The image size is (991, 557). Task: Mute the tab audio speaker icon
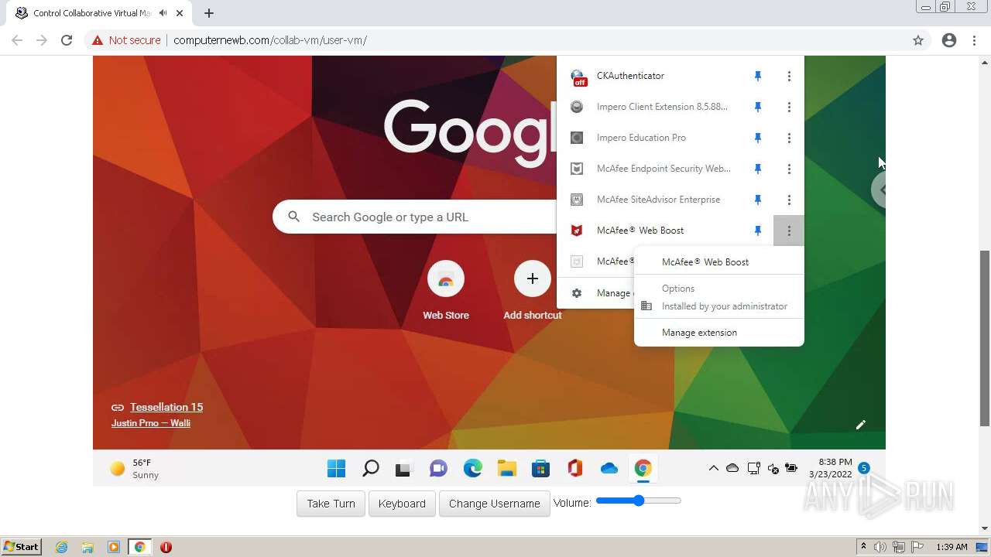[163, 13]
